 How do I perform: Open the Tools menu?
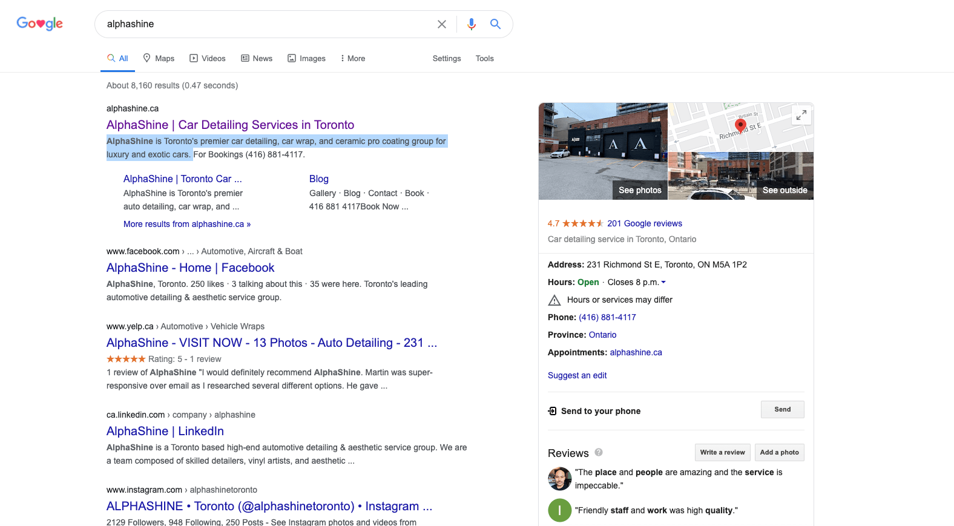point(485,59)
